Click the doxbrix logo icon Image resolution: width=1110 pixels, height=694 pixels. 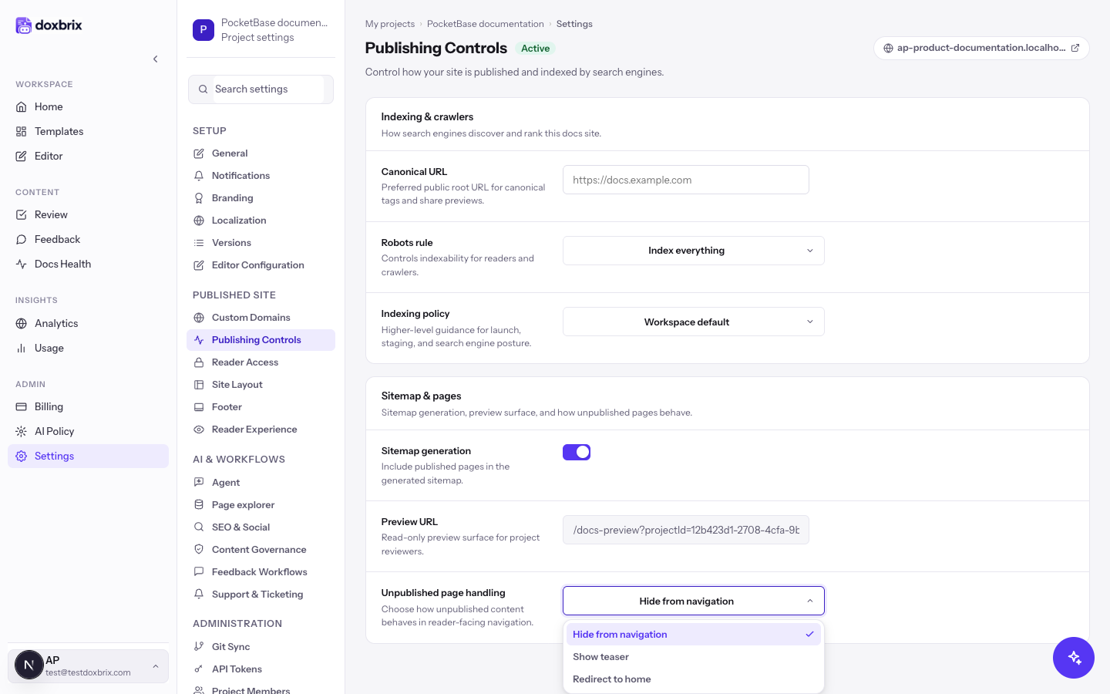tap(24, 25)
